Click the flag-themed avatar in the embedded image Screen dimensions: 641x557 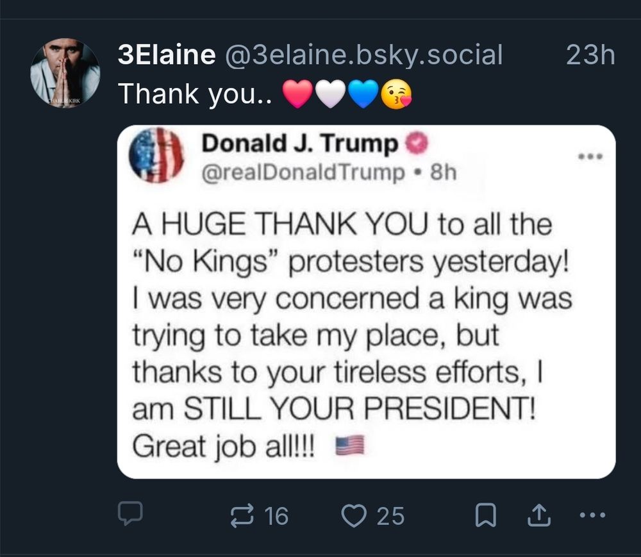pos(157,154)
